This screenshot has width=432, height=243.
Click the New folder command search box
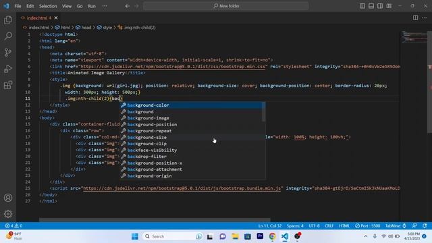coord(225,6)
